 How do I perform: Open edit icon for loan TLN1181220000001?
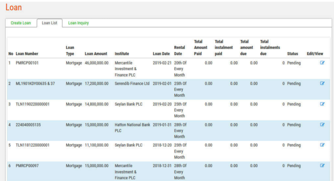pos(322,145)
